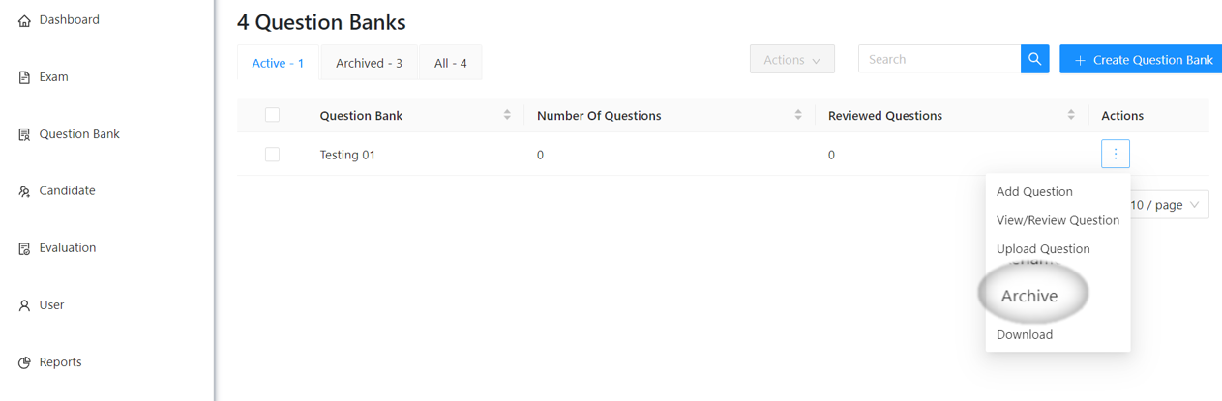Click the Exam document icon
The height and width of the screenshot is (401, 1222).
[24, 77]
